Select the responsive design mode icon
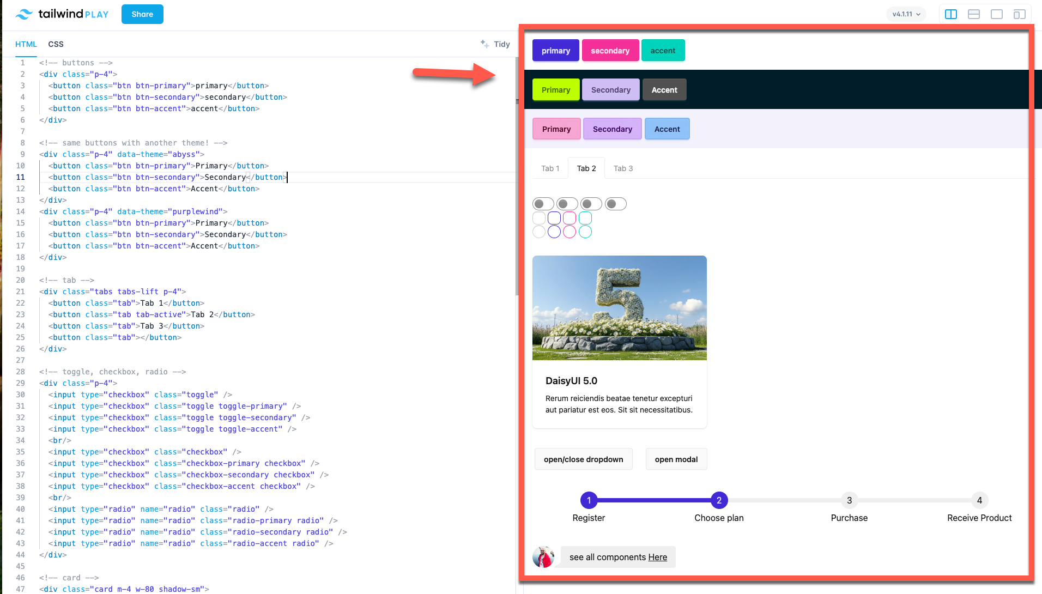This screenshot has height=594, width=1042. (x=1020, y=14)
